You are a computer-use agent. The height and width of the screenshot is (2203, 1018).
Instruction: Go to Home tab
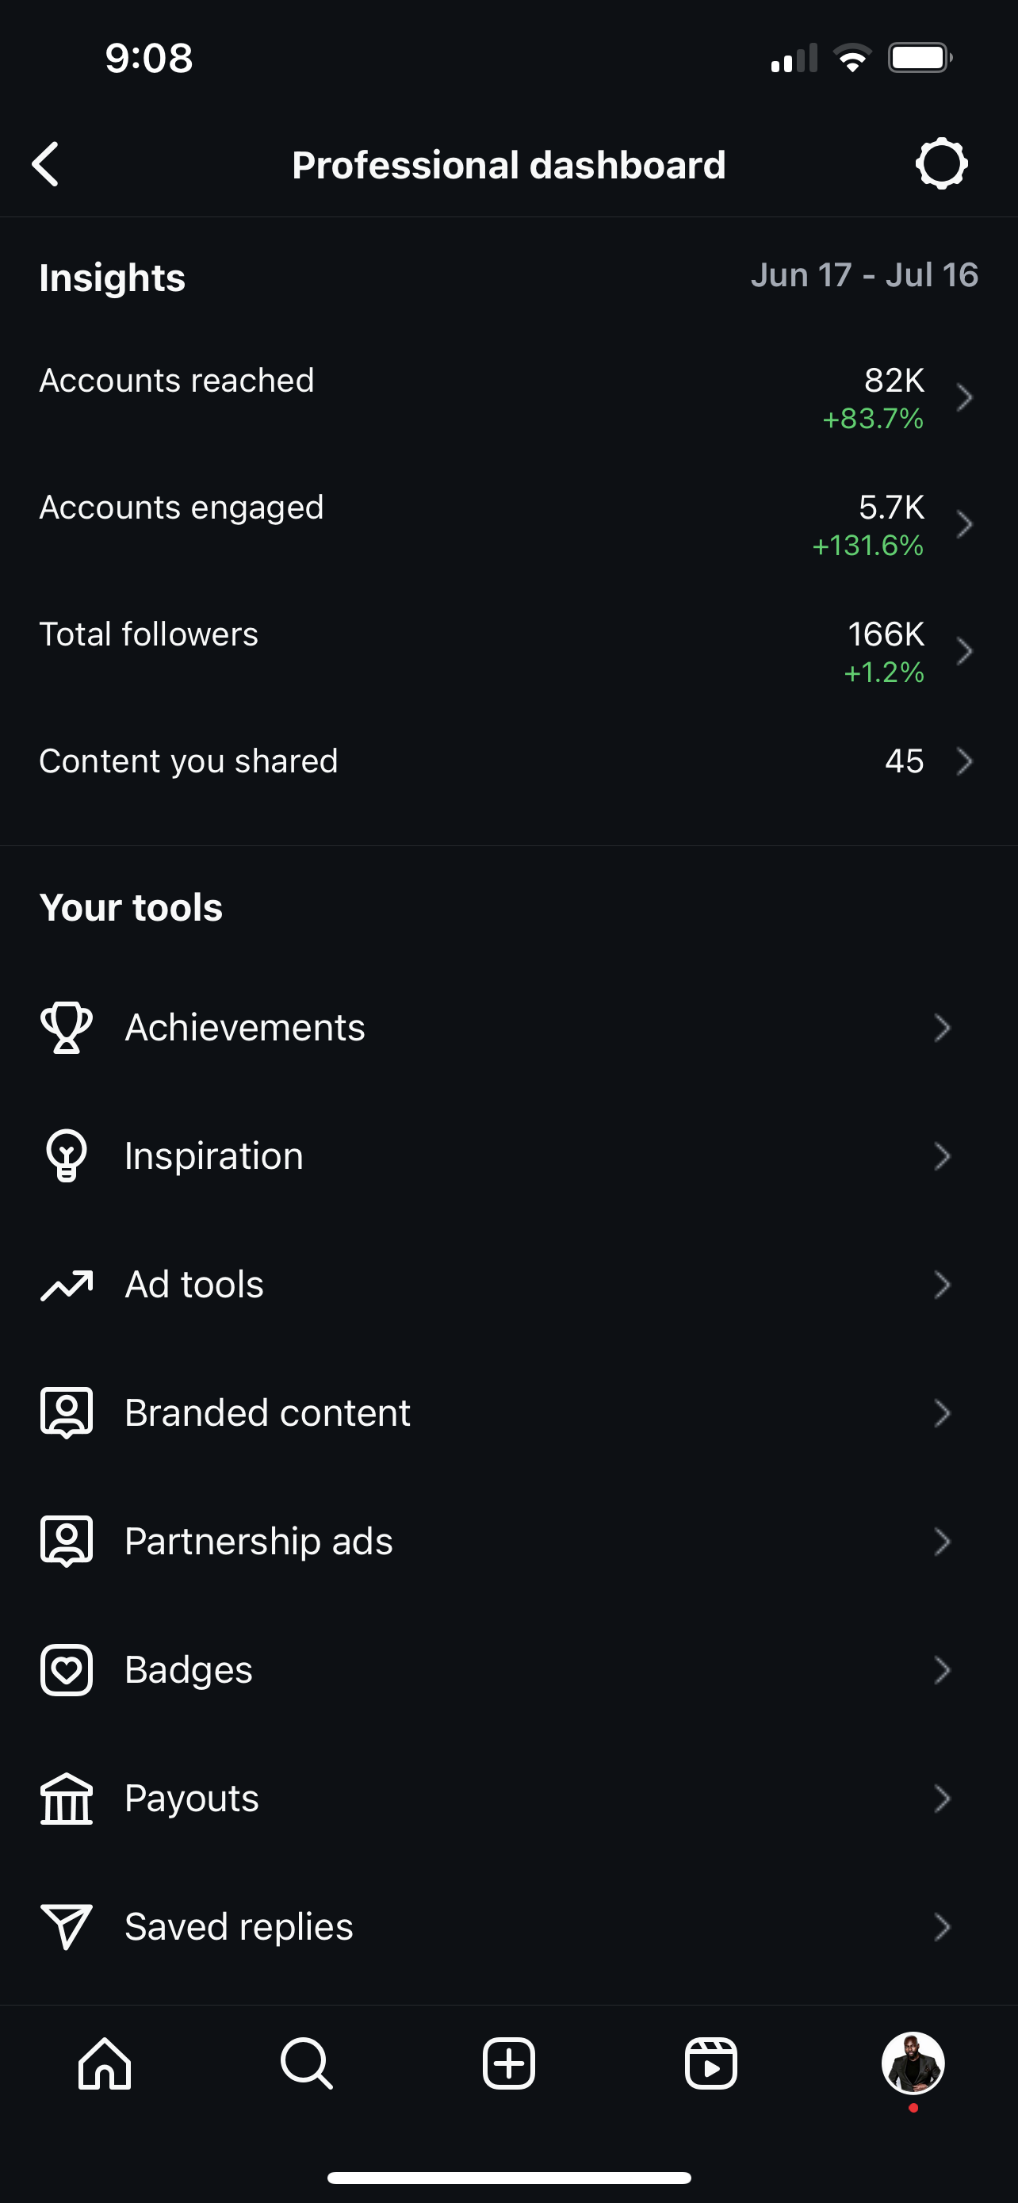pyautogui.click(x=105, y=2063)
